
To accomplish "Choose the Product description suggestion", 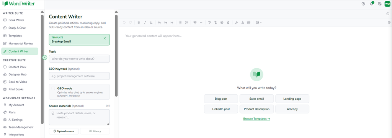I will click(x=256, y=109).
